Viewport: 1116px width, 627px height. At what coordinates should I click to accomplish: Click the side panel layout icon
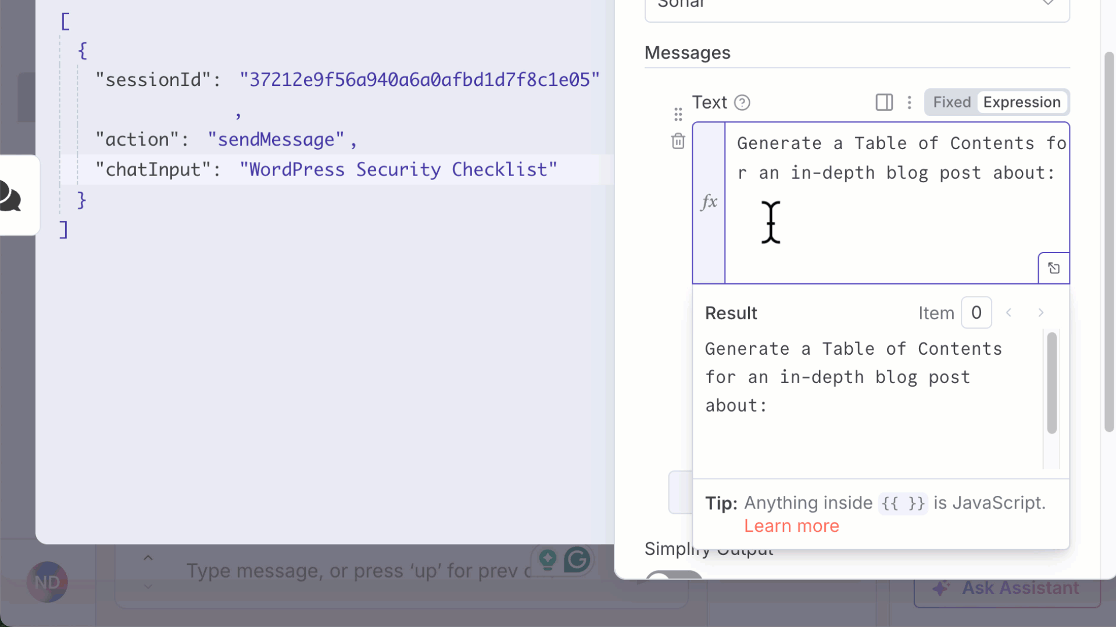884,103
